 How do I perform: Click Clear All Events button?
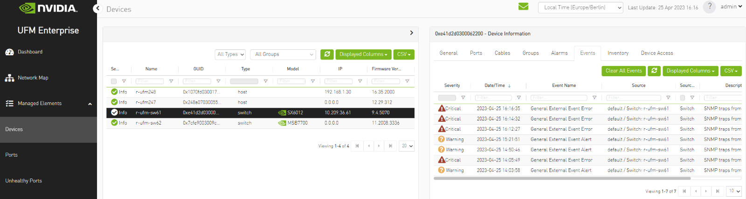click(624, 71)
